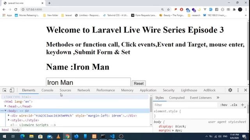Go forward using the browser forward arrow
The image size is (250, 140).
(x=10, y=9)
